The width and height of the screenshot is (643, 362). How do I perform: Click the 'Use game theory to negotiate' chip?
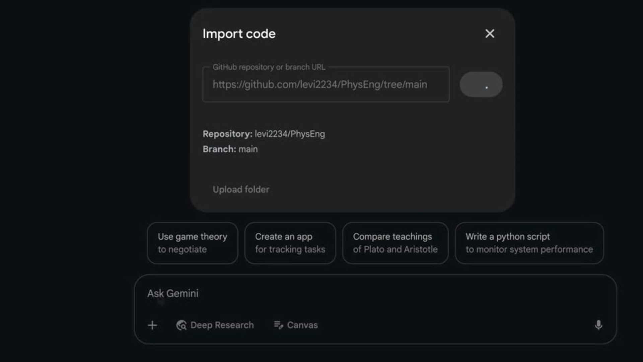click(x=192, y=243)
